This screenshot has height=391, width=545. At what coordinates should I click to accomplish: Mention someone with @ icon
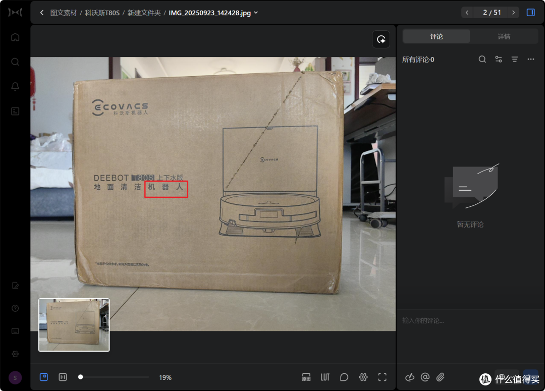tap(425, 377)
